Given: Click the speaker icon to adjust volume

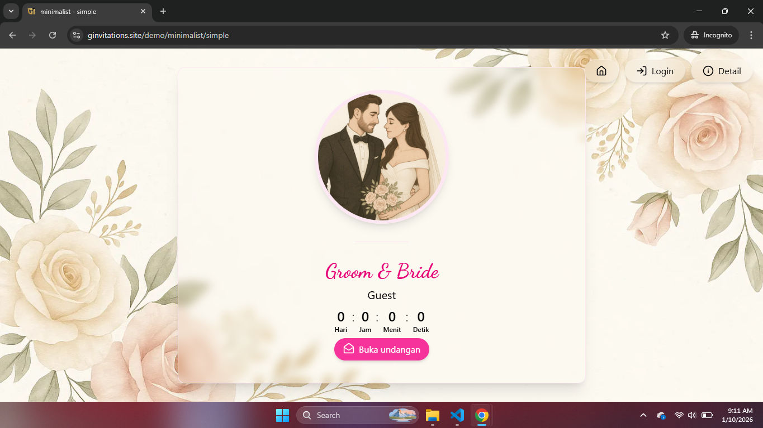Looking at the screenshot, I should click(x=691, y=415).
